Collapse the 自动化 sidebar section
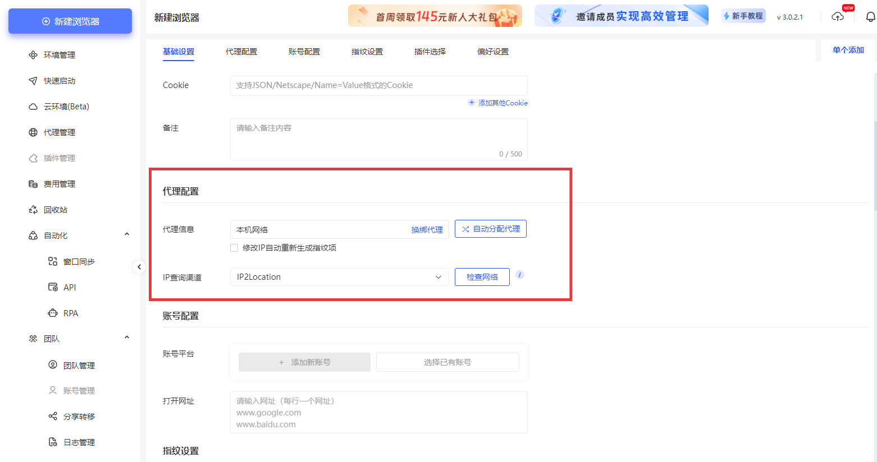Image resolution: width=877 pixels, height=462 pixels. click(x=126, y=234)
